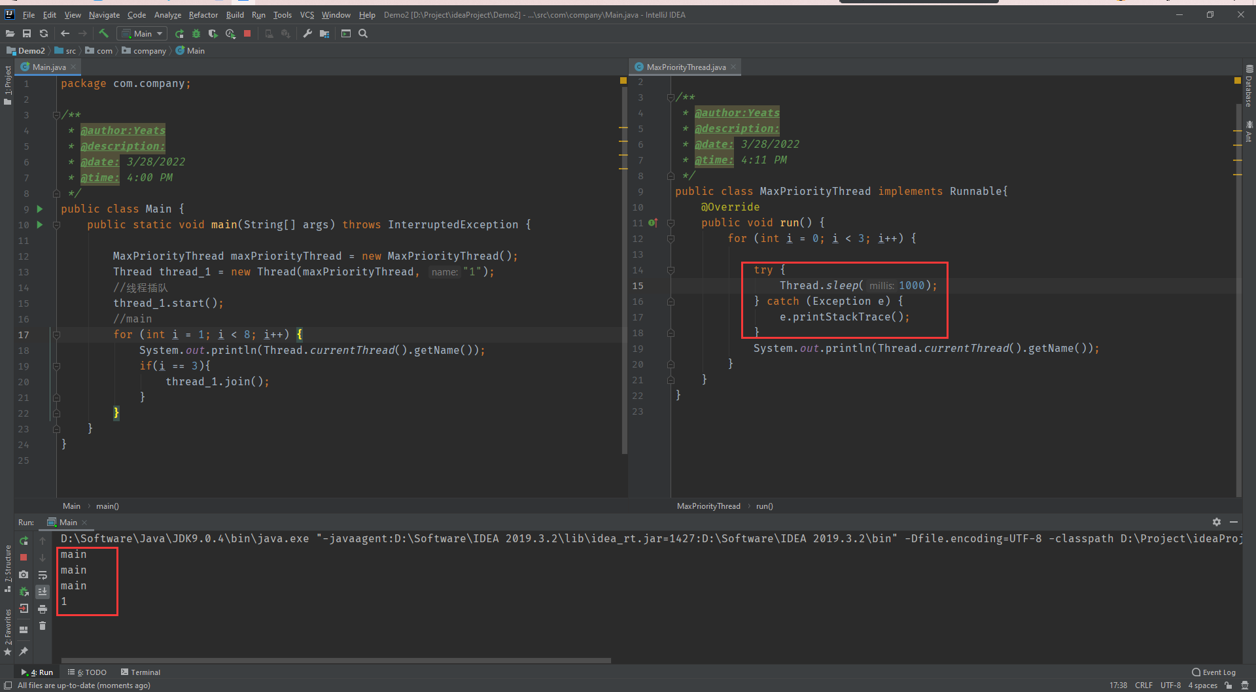Click Demo2 in the navigation breadcrumb
1256x692 pixels.
pyautogui.click(x=26, y=50)
